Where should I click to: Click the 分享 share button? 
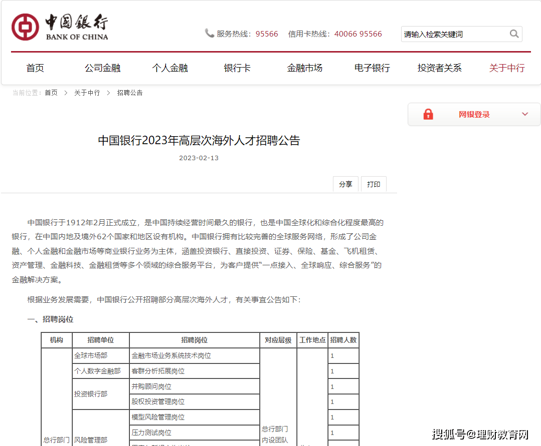pyautogui.click(x=345, y=184)
